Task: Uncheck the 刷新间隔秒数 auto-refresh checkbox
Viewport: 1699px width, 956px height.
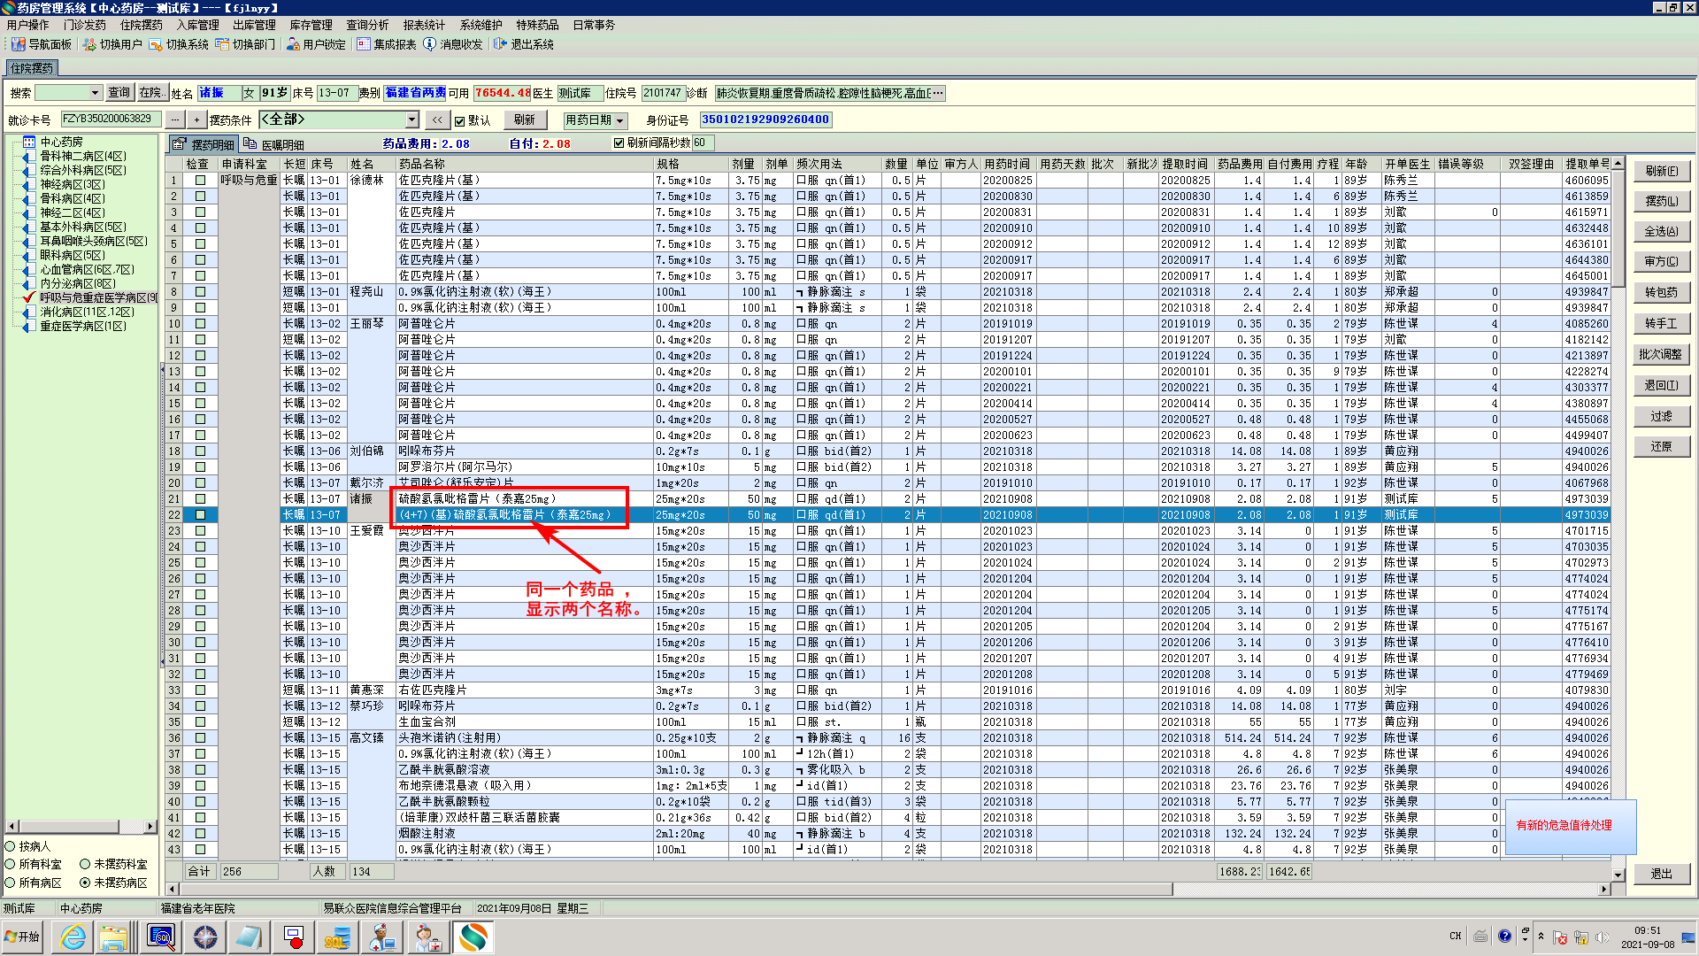Action: (619, 143)
